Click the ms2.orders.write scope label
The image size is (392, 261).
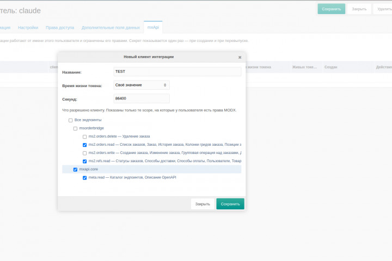pos(165,153)
